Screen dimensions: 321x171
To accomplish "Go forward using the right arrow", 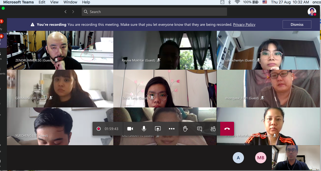I will point(73,12).
